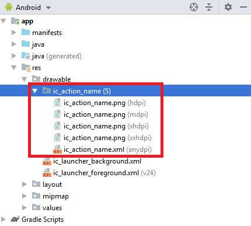Click the drawable folder icon

(36, 79)
